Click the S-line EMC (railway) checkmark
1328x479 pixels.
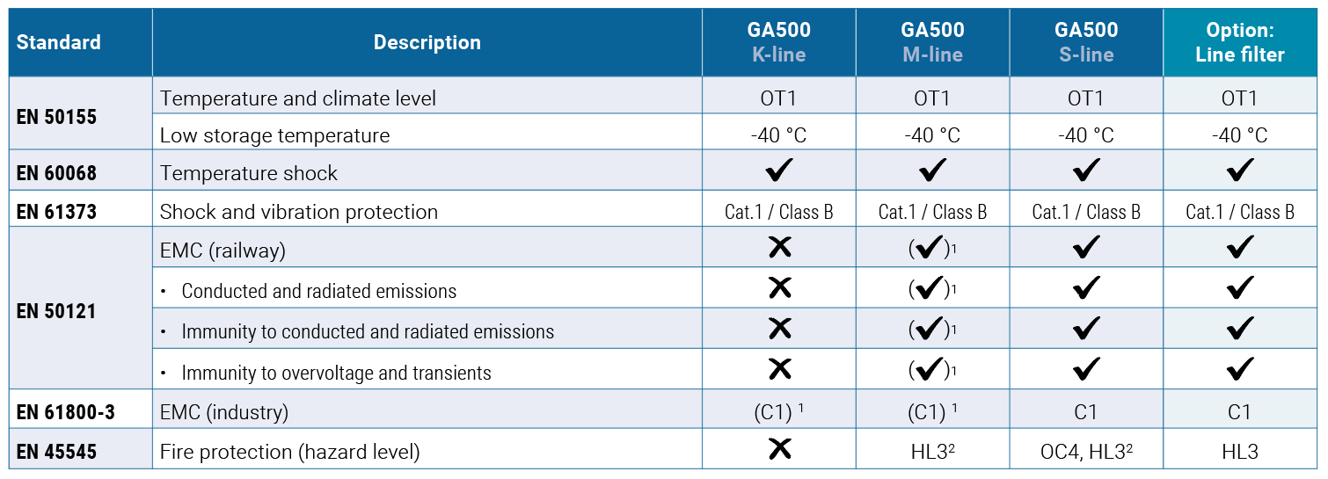1086,248
